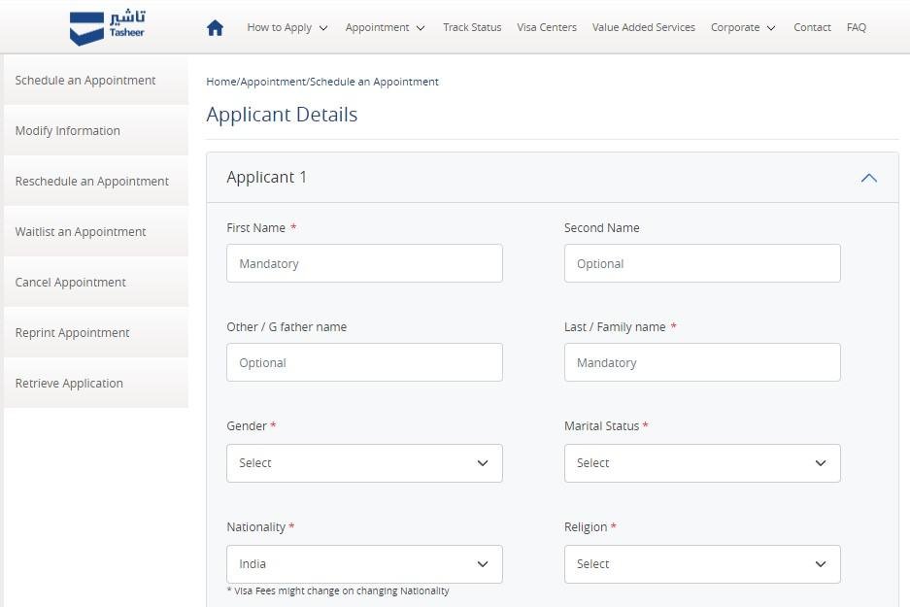Viewport: 910px width, 607px height.
Task: Open the How to Apply menu
Action: (x=287, y=27)
